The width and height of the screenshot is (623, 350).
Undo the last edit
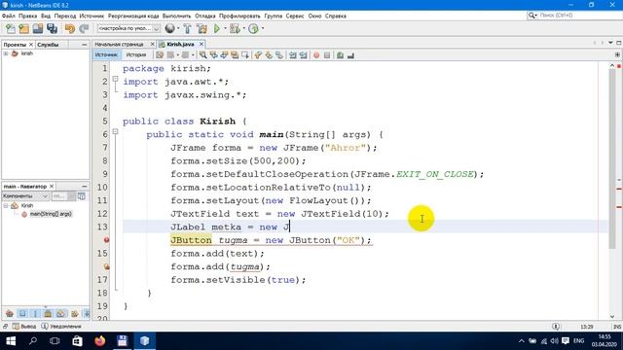[70, 28]
